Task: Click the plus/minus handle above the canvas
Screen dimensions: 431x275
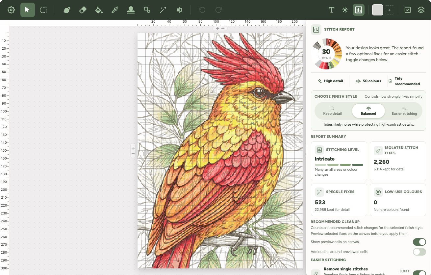Action: click(x=220, y=29)
